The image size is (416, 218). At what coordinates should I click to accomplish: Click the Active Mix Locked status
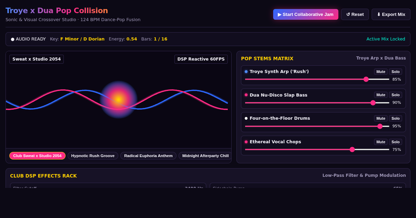click(x=386, y=39)
